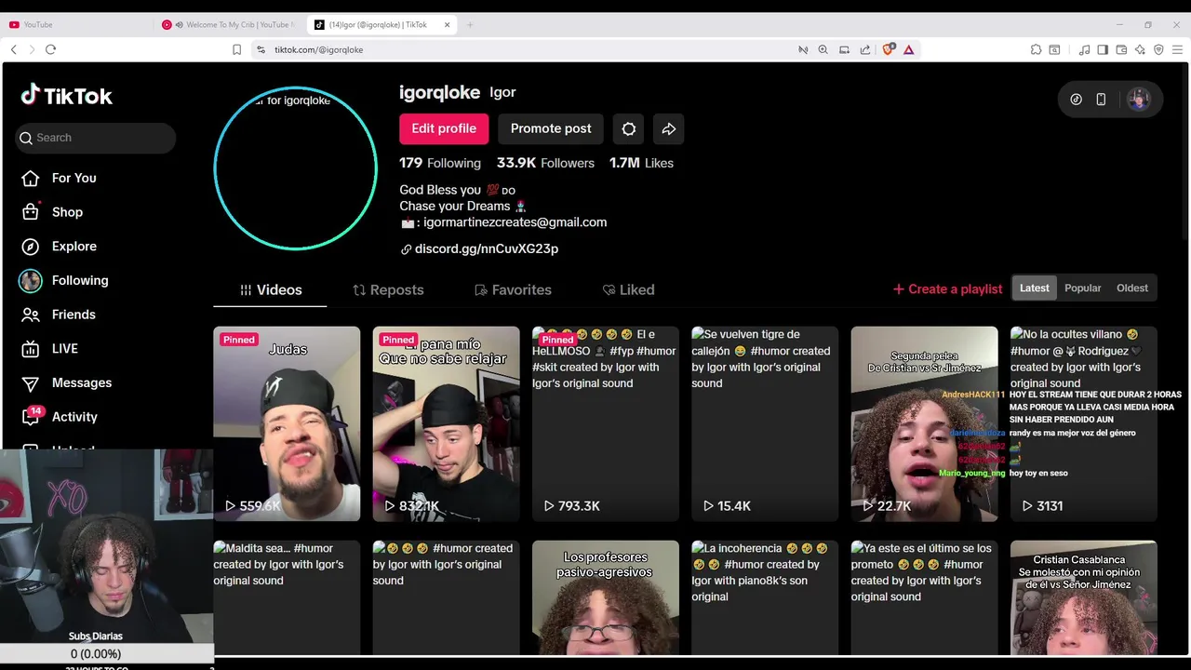Open 'Se vuelven tigre de callejón' video
The image size is (1191, 670).
[765, 423]
